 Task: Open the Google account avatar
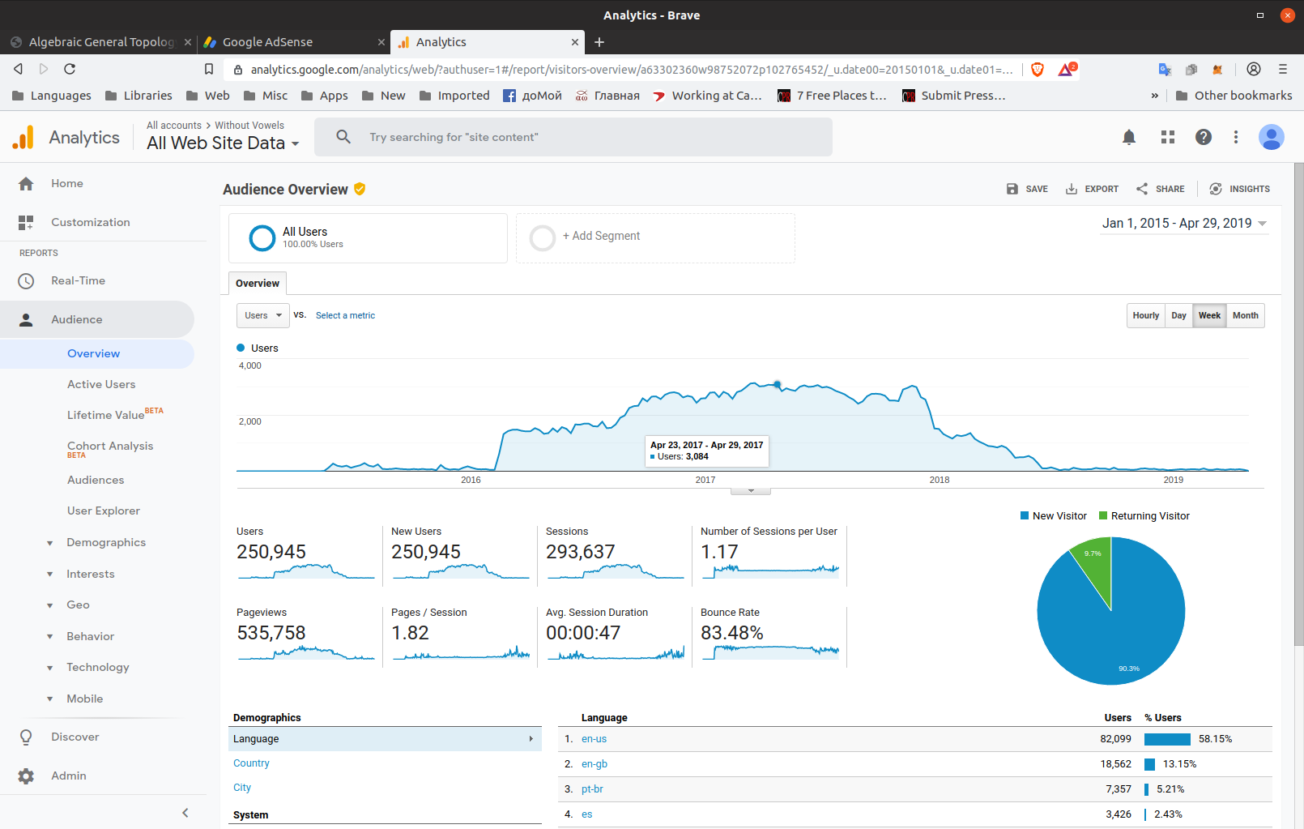[1271, 137]
